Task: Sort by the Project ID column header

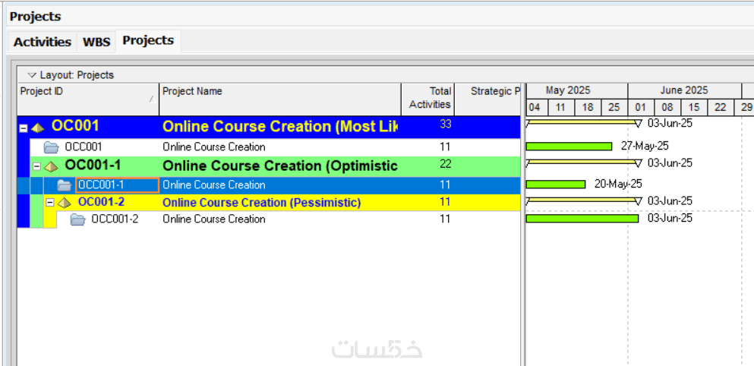Action: tap(88, 99)
